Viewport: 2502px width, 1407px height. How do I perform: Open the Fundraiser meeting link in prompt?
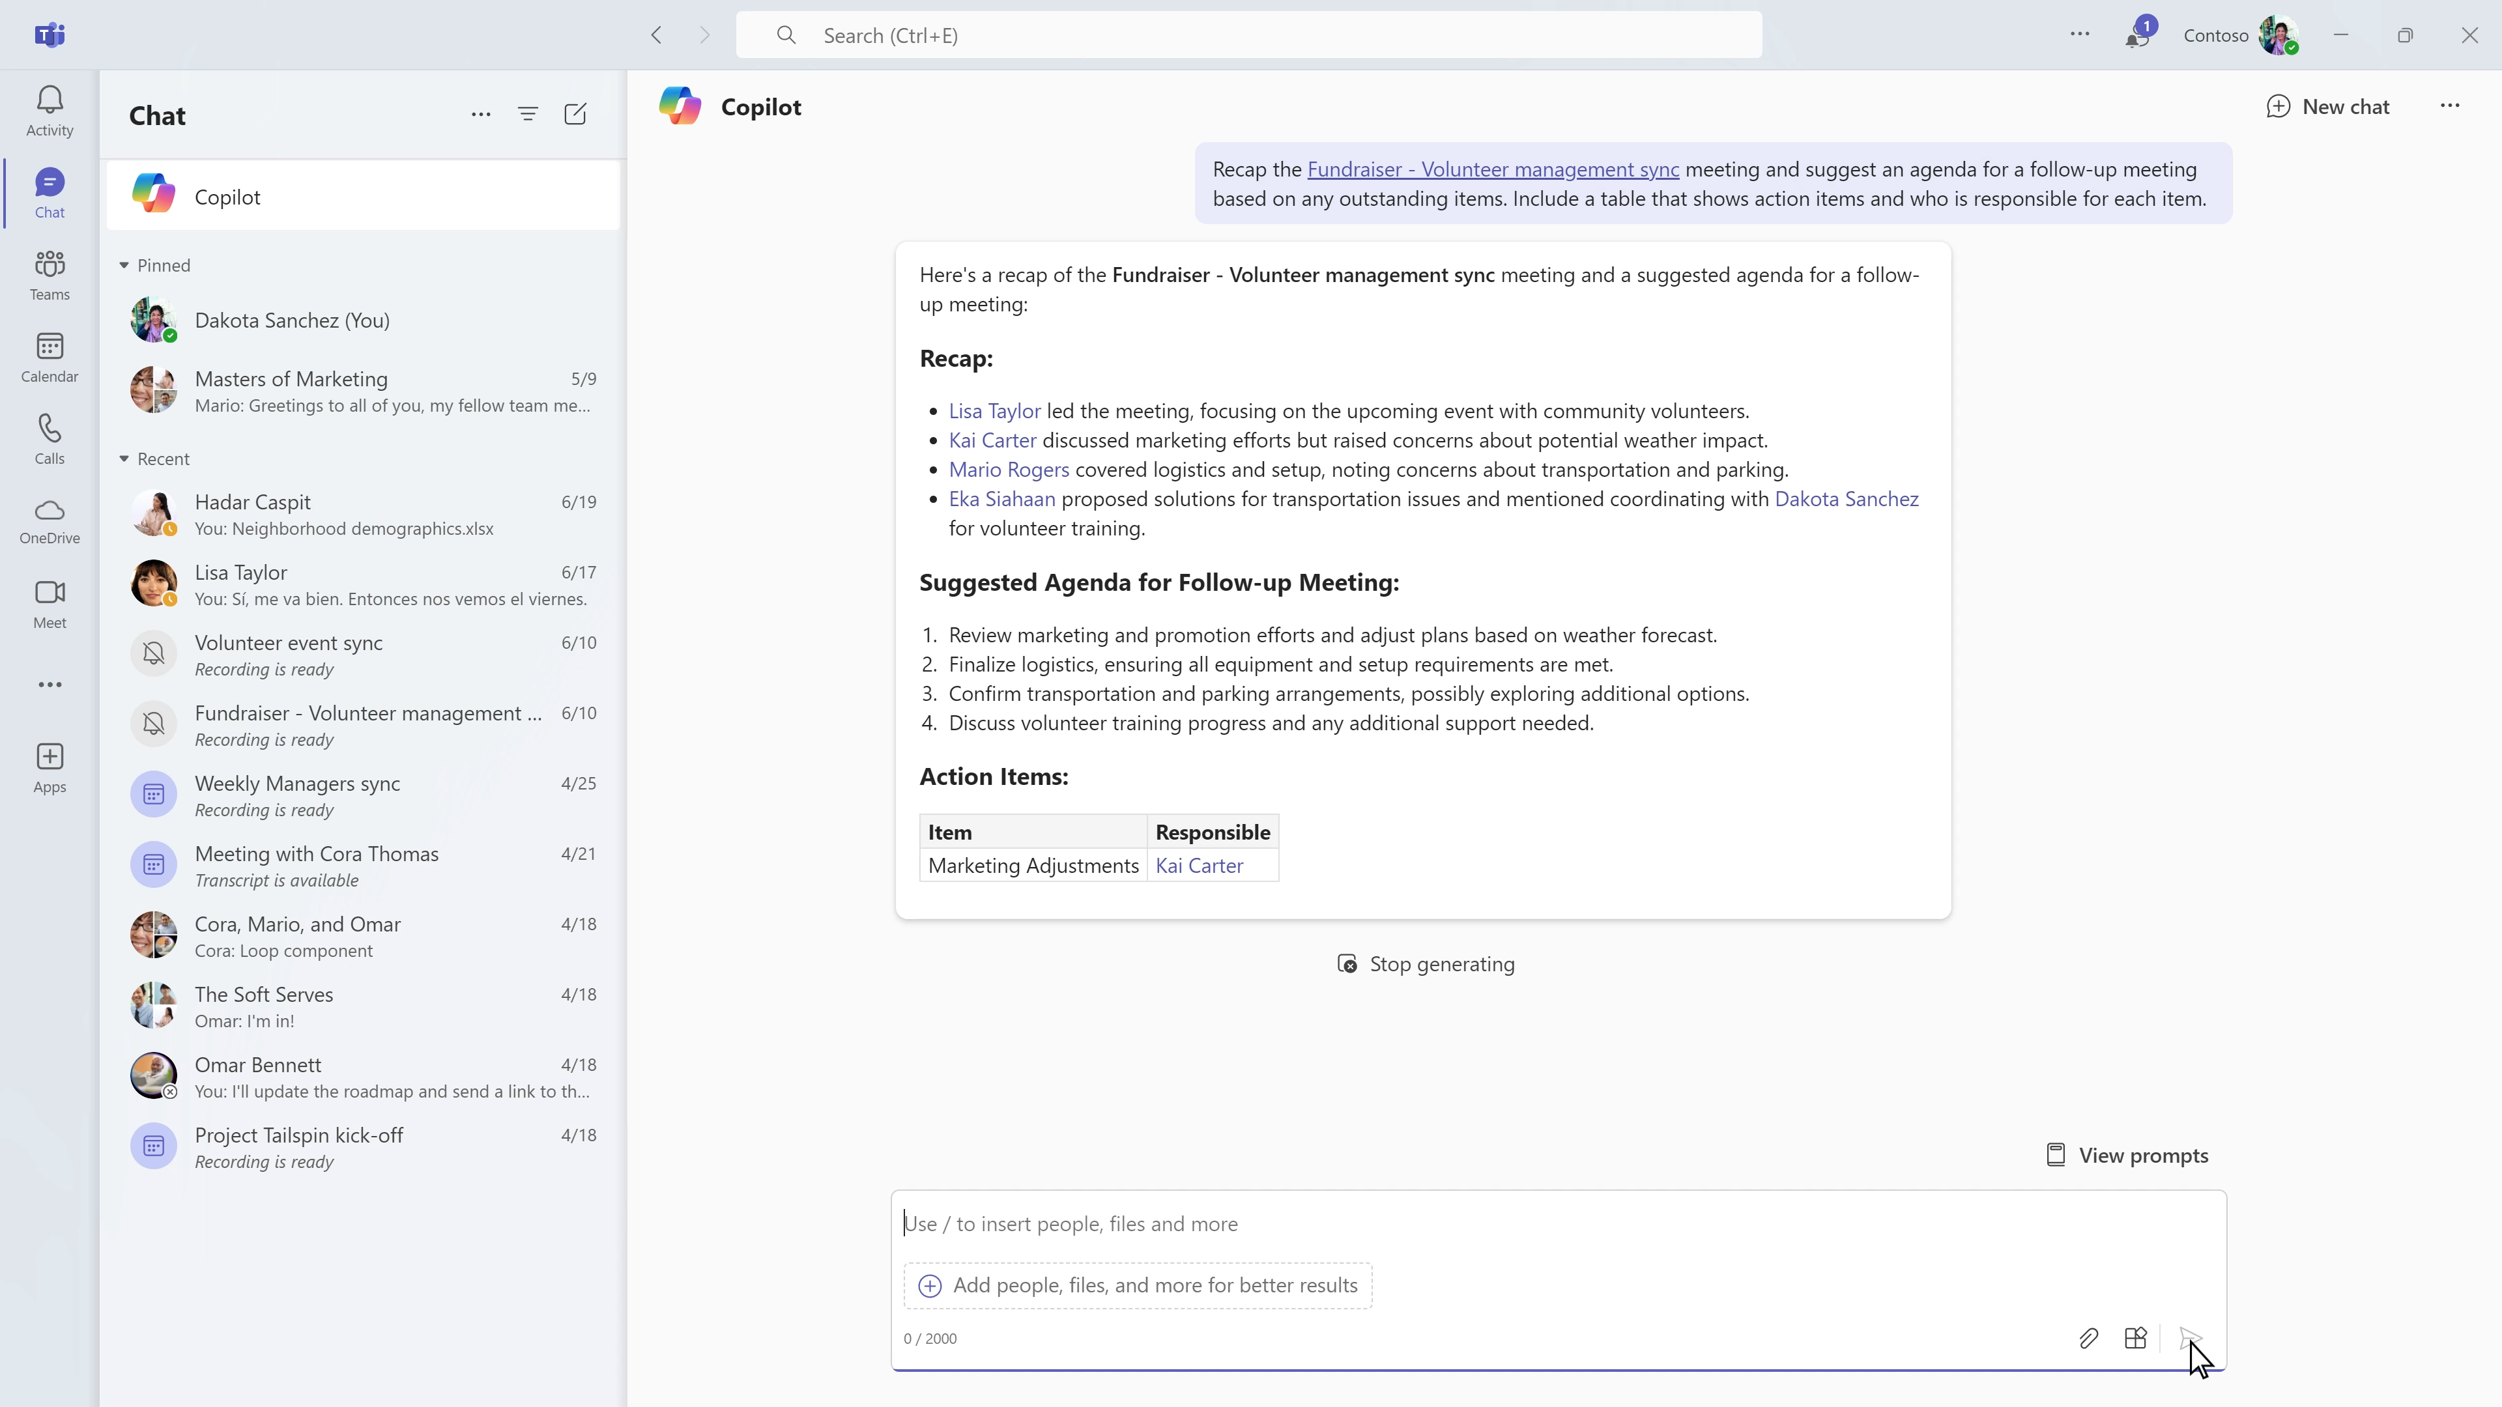1492,169
